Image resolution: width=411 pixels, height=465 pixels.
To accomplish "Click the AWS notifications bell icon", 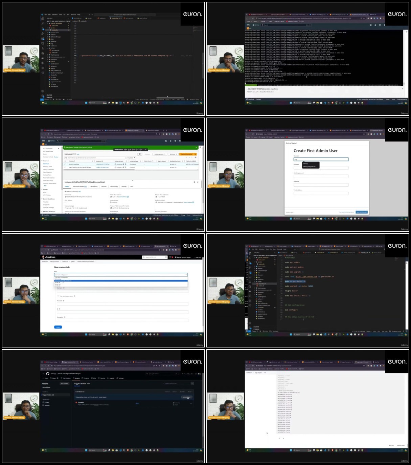I will click(170, 141).
